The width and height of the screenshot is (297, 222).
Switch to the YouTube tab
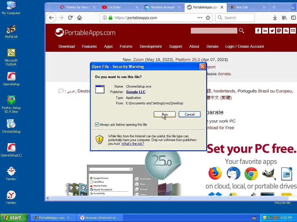coord(120,7)
